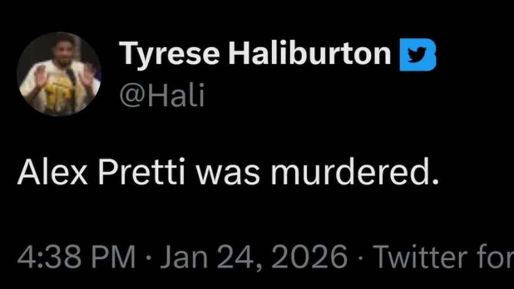
Task: Click the Tyrese Haliburton display name
Action: point(255,55)
